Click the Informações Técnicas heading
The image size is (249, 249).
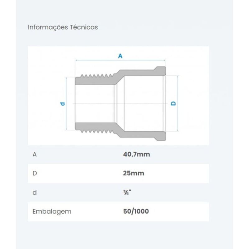pos(63,27)
